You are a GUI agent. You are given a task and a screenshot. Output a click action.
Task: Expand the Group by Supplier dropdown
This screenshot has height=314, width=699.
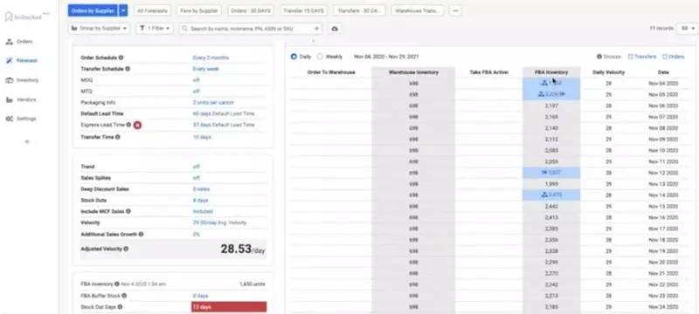[x=99, y=29]
